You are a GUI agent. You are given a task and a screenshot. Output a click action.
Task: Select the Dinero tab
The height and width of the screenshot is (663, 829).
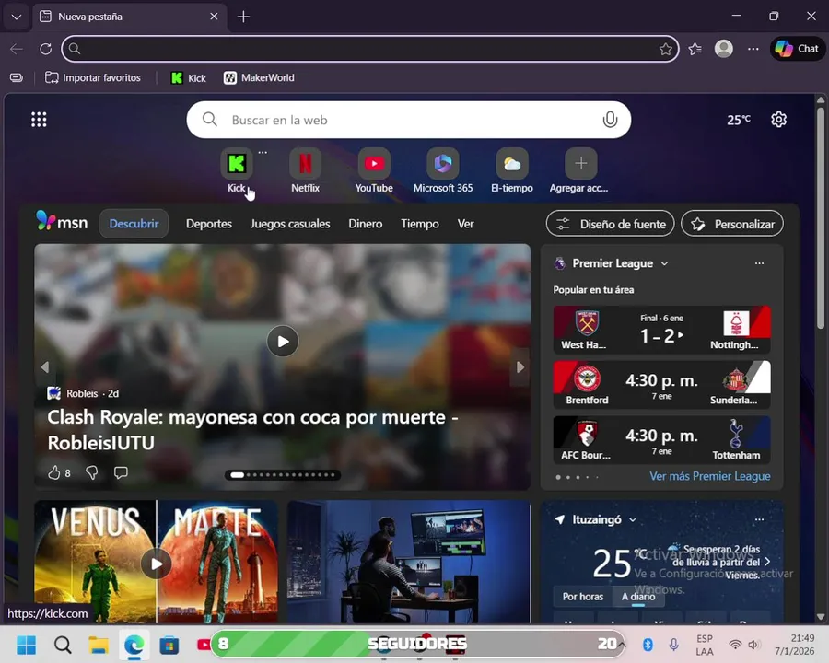366,224
